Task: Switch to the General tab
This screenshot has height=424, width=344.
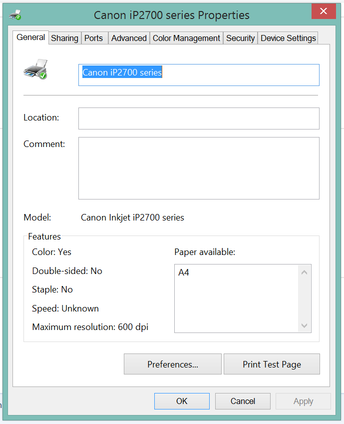Action: 30,37
